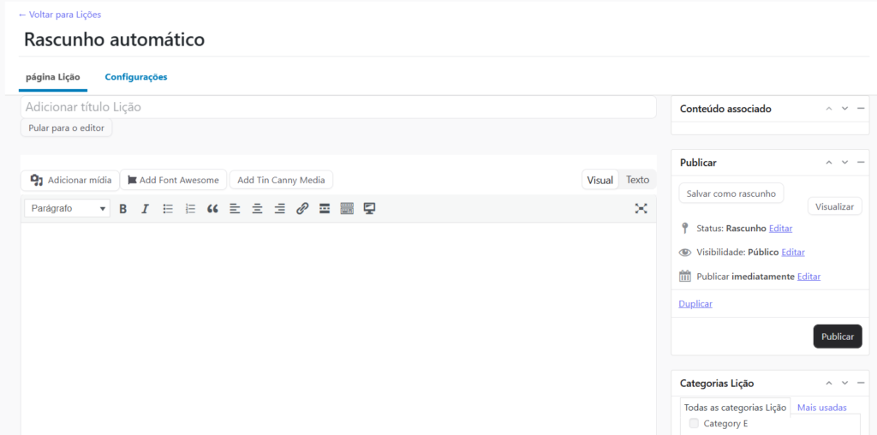Insert a blockquote
Screen dimensions: 877x435
(x=212, y=208)
